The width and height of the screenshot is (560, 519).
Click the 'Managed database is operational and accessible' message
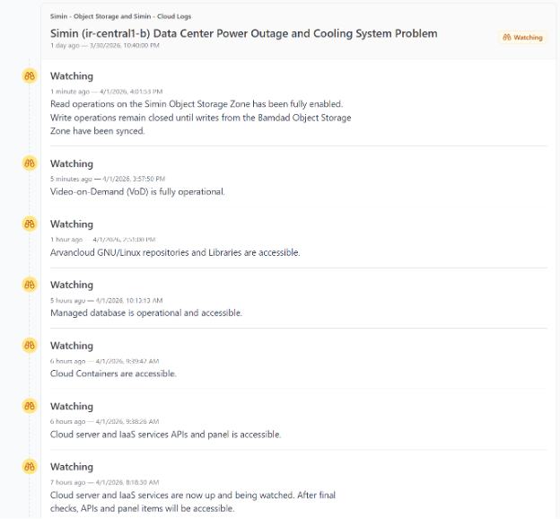point(145,313)
